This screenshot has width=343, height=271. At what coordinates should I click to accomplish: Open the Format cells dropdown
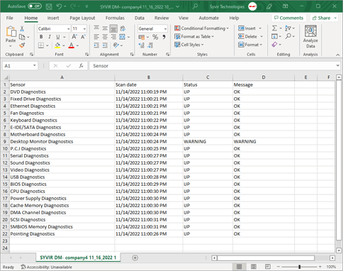pos(261,45)
